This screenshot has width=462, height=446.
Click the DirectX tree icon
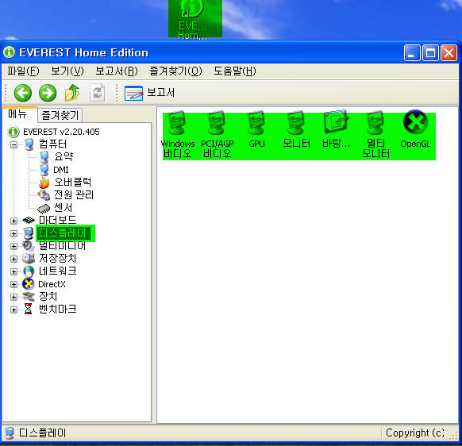tap(29, 284)
